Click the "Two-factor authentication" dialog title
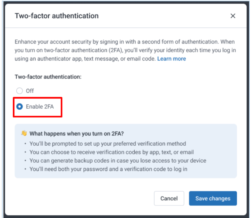This screenshot has width=251, height=218. [x=57, y=16]
